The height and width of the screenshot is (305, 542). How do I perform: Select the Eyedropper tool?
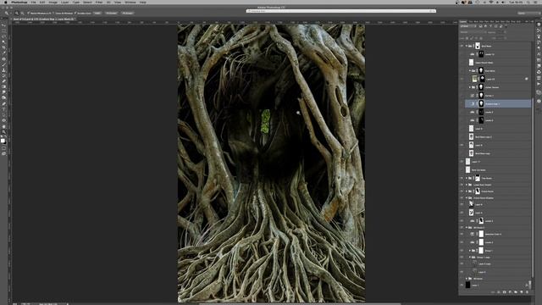(3, 53)
